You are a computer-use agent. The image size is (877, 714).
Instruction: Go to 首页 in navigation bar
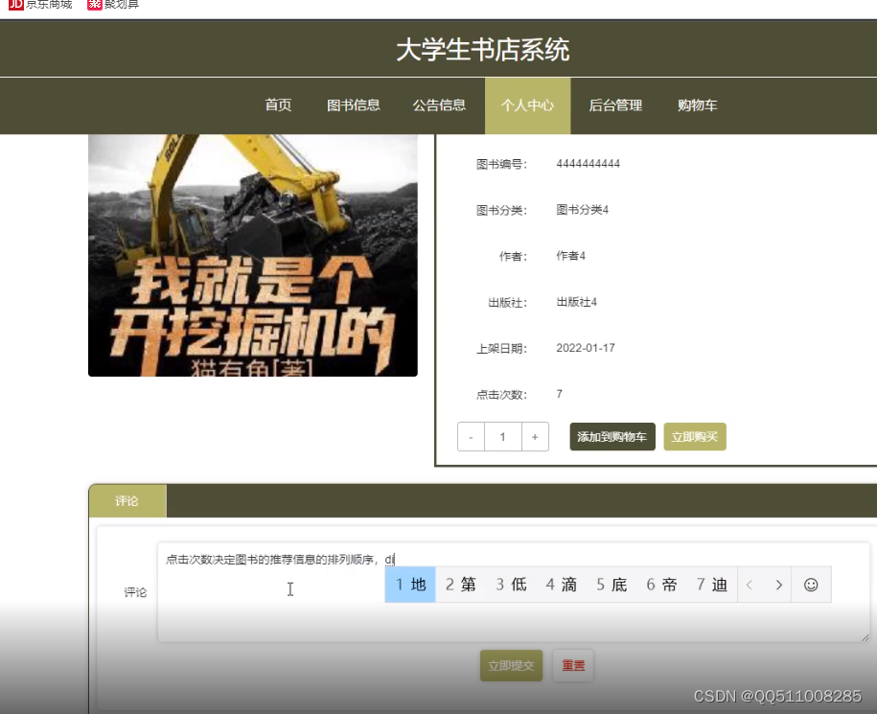(x=278, y=105)
